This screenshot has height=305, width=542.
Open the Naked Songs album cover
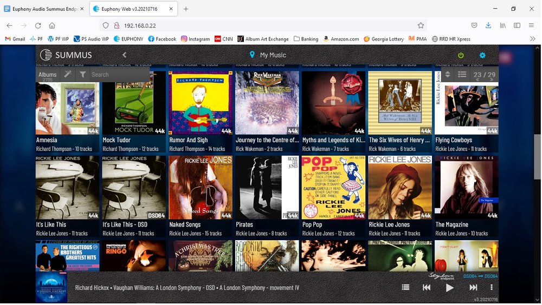(x=201, y=187)
